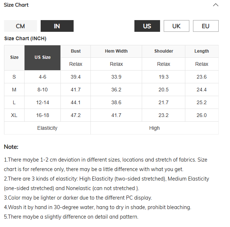230x227 pixels.
Task: Click the 12-14 US size cell
Action: point(42,102)
